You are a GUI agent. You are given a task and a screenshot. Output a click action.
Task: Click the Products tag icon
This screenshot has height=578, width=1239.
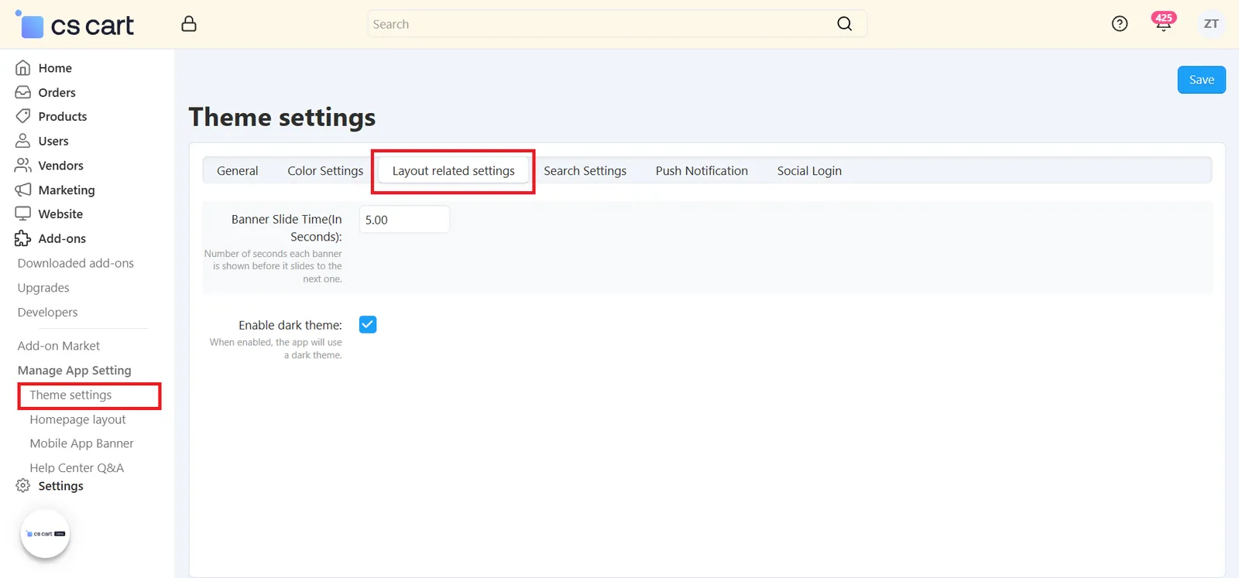[23, 116]
